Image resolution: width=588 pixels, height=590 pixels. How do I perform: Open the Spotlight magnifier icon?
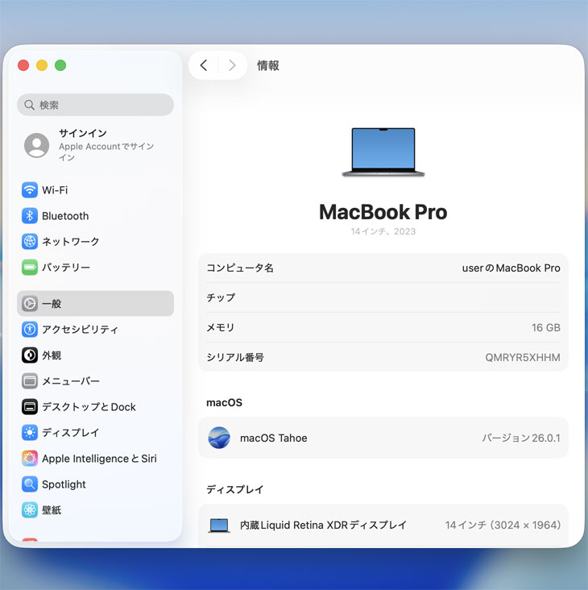(x=30, y=484)
